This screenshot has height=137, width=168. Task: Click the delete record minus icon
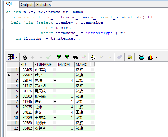41,57
